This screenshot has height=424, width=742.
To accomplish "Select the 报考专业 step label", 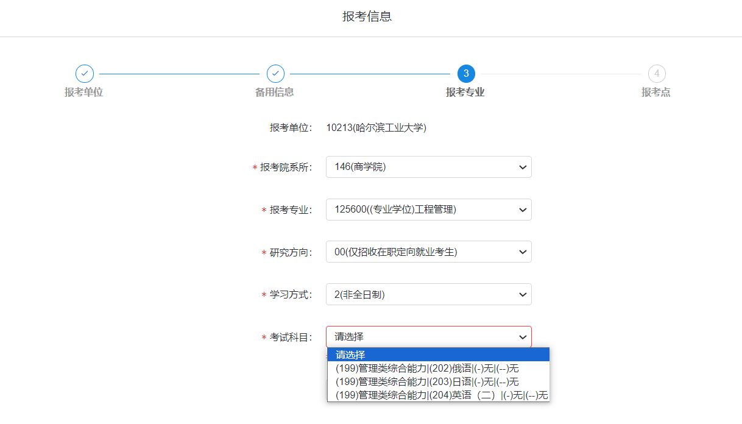I will 465,93.
